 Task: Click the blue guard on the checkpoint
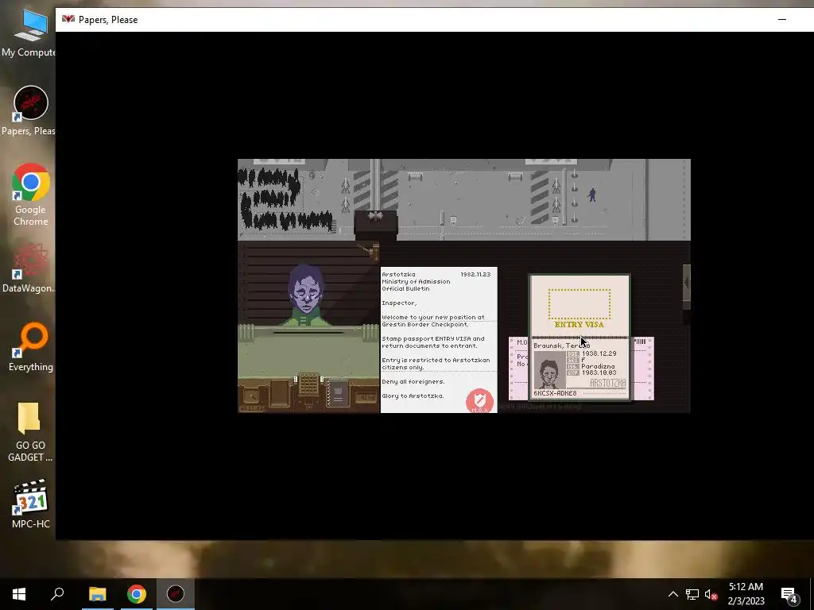(x=591, y=195)
